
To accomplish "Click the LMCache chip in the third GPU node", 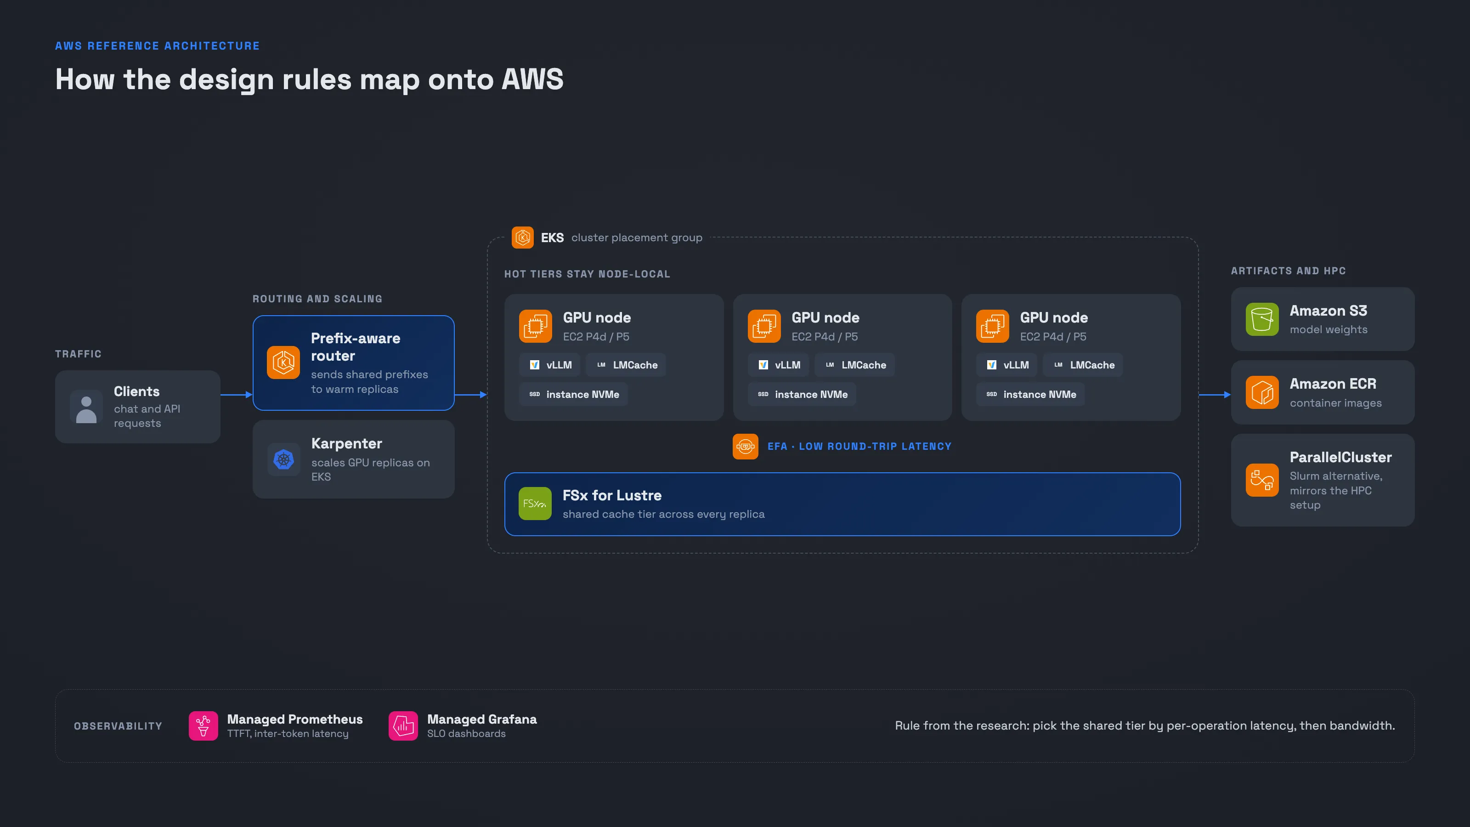I will pyautogui.click(x=1083, y=365).
